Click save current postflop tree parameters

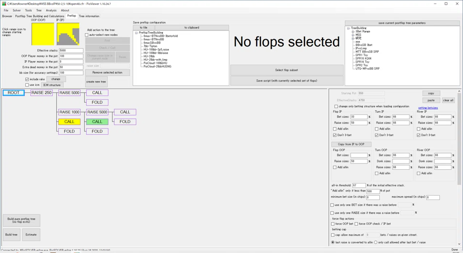(402, 23)
